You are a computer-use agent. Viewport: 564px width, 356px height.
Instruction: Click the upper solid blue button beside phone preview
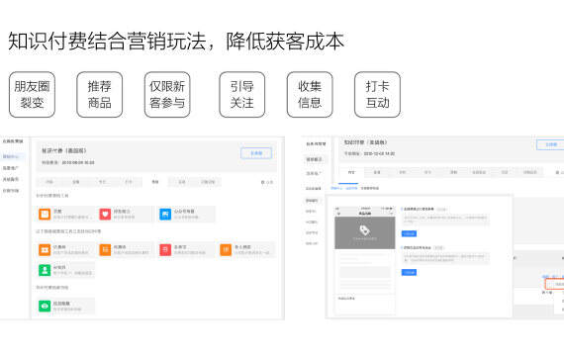pos(409,233)
